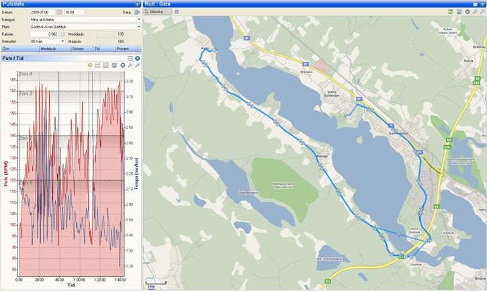Click the small purple square beside Utforska

point(177,12)
